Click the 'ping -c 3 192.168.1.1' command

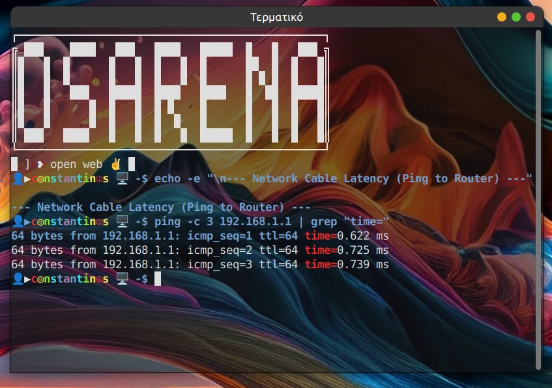223,221
